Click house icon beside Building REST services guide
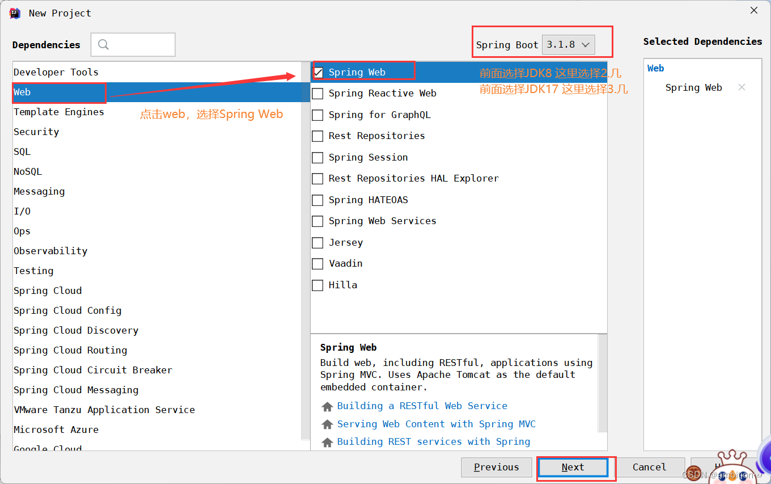Image resolution: width=771 pixels, height=484 pixels. 327,442
